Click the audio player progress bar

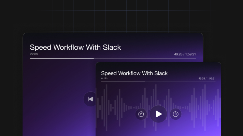(158, 82)
